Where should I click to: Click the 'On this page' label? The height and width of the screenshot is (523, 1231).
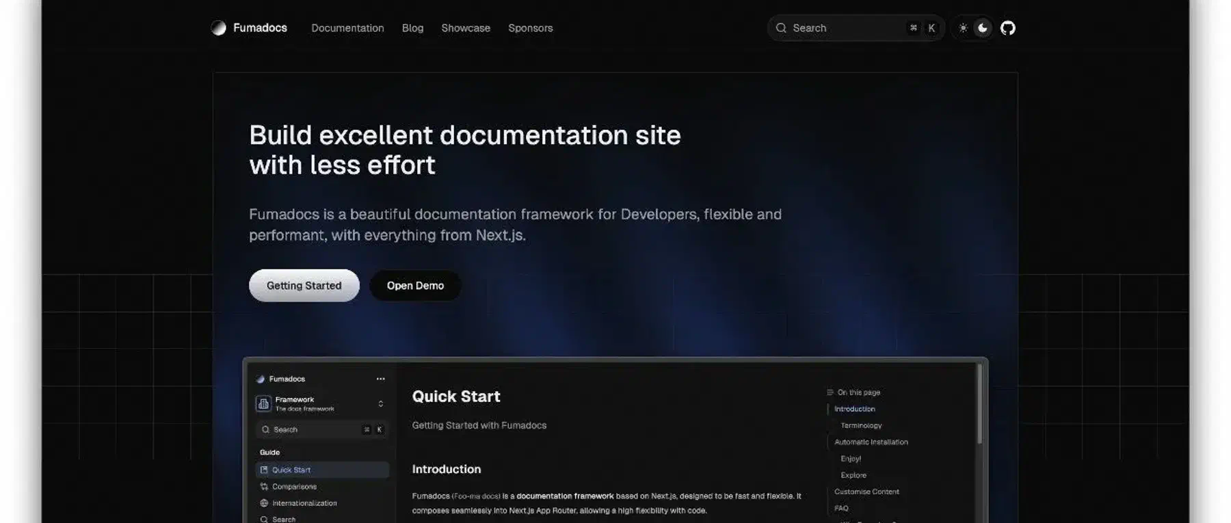pos(859,392)
